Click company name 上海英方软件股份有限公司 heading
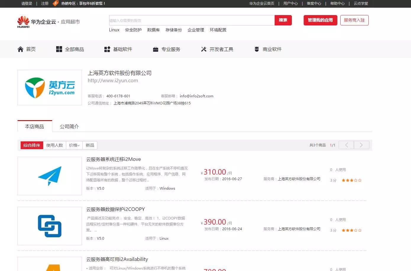Image resolution: width=411 pixels, height=271 pixels. (119, 73)
